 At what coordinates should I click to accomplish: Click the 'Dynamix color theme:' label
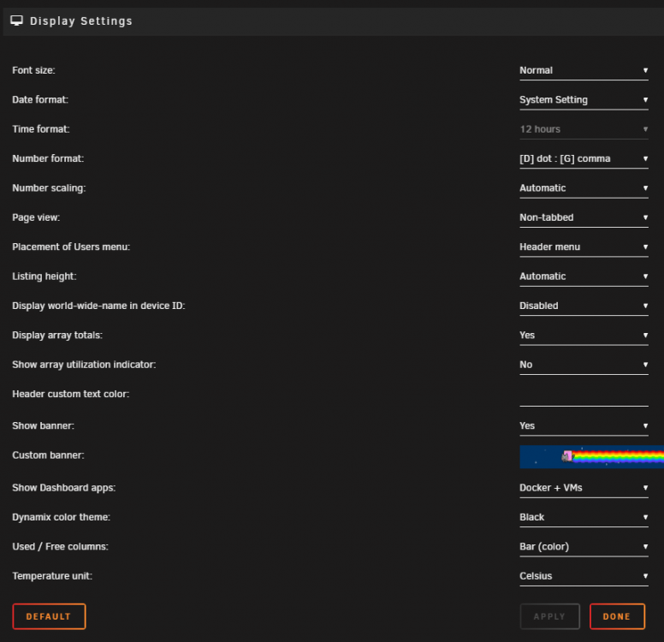coord(62,517)
